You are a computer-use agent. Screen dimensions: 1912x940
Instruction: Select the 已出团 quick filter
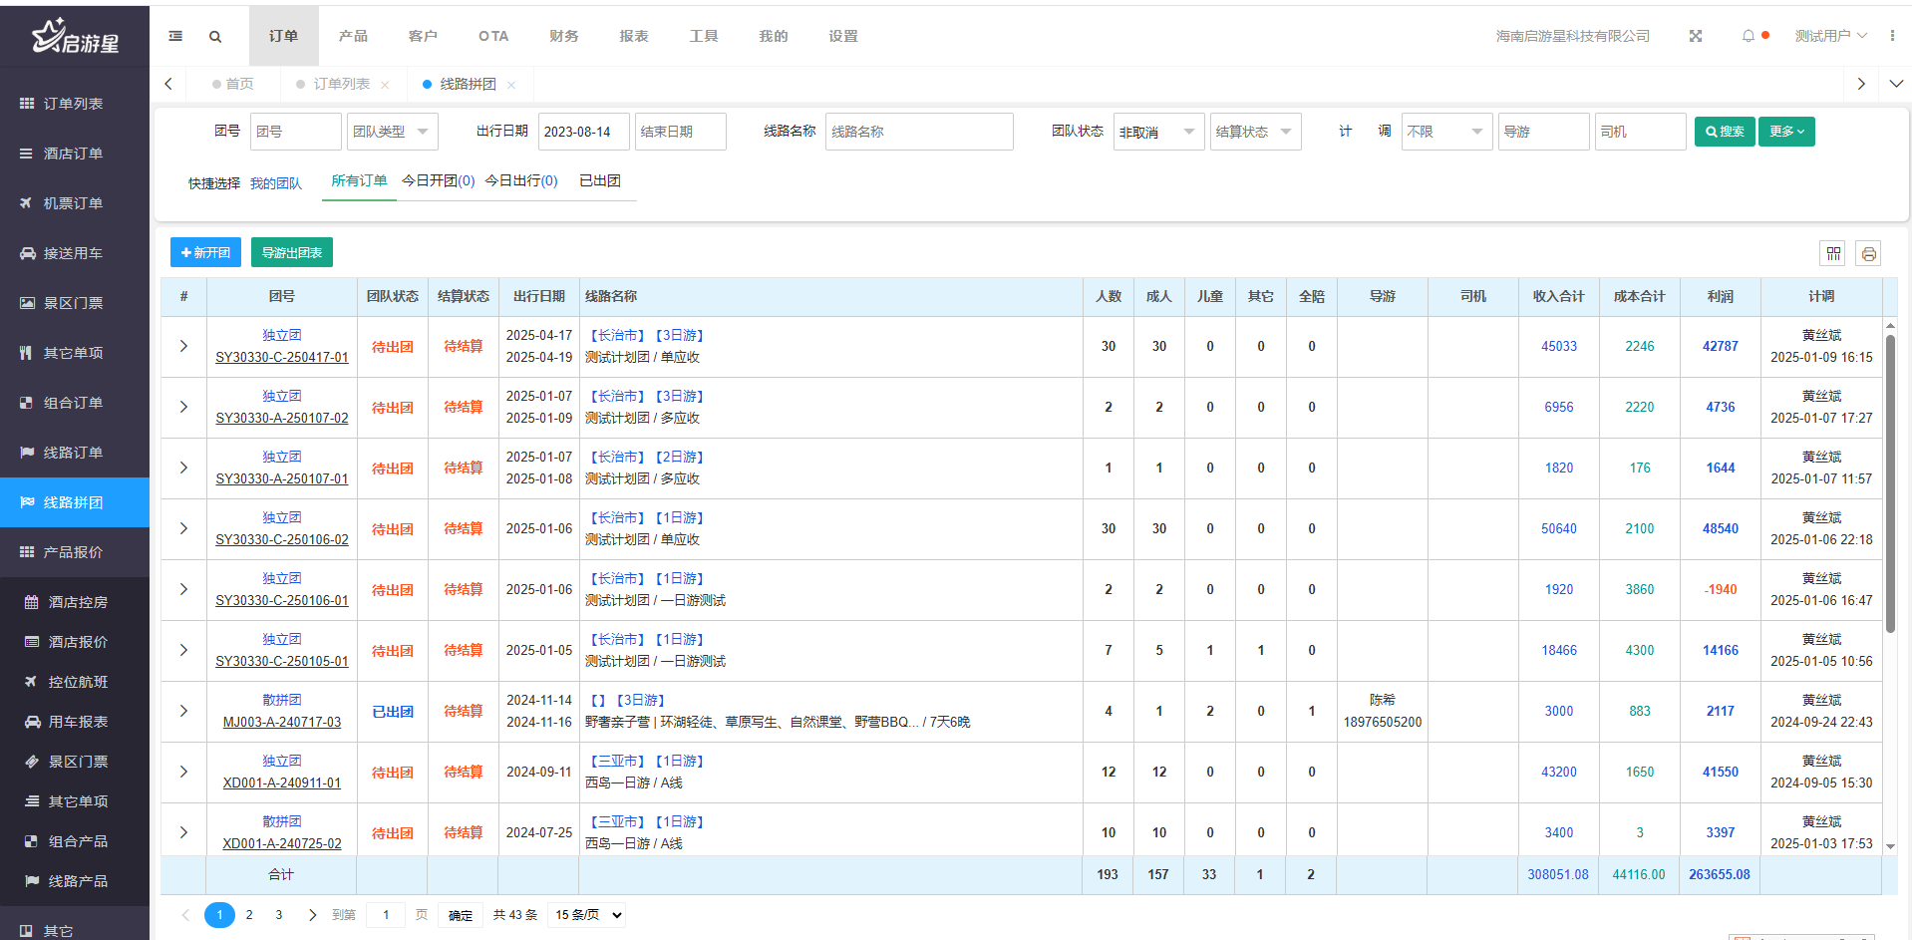[599, 180]
